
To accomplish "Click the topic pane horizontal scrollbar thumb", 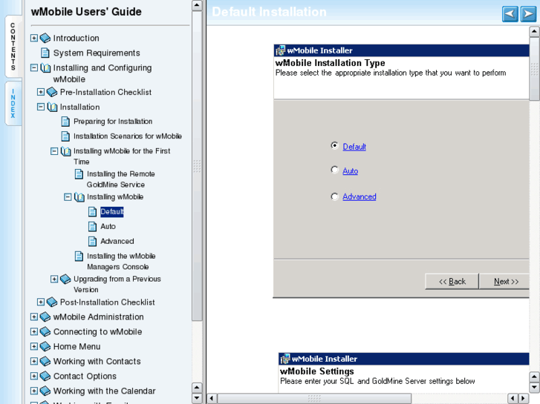I will [314, 399].
